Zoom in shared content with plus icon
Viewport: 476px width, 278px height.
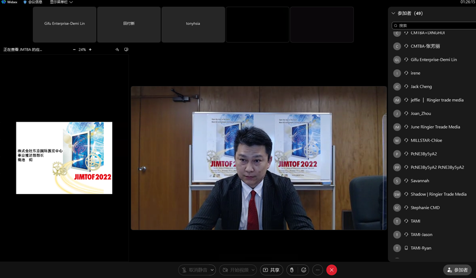(90, 50)
